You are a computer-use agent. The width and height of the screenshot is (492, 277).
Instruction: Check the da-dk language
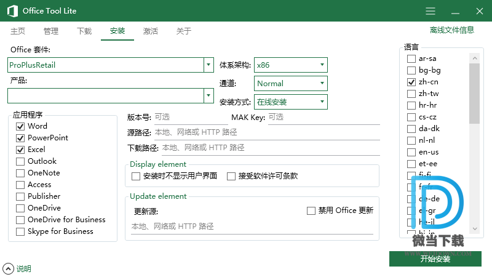point(411,129)
